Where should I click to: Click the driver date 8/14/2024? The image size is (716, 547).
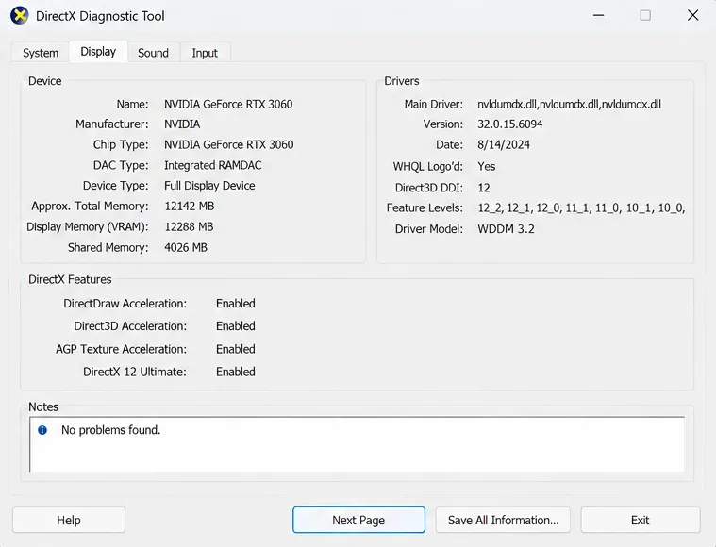[504, 144]
